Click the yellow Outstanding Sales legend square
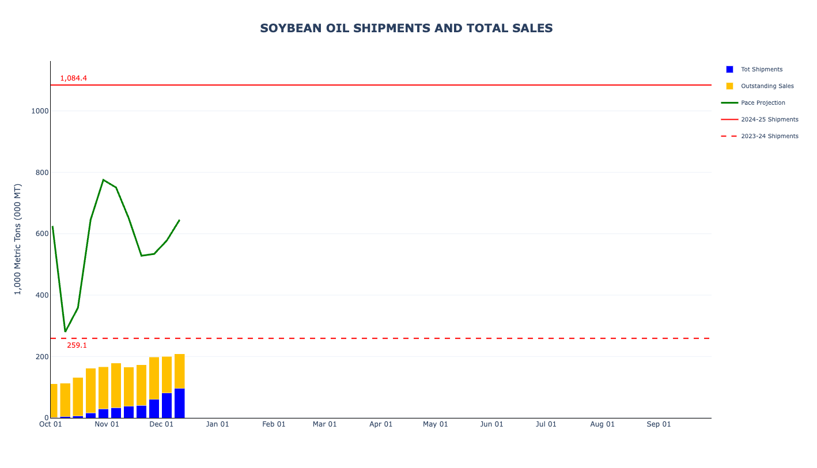Viewport: 817px width, 468px height. click(x=729, y=86)
